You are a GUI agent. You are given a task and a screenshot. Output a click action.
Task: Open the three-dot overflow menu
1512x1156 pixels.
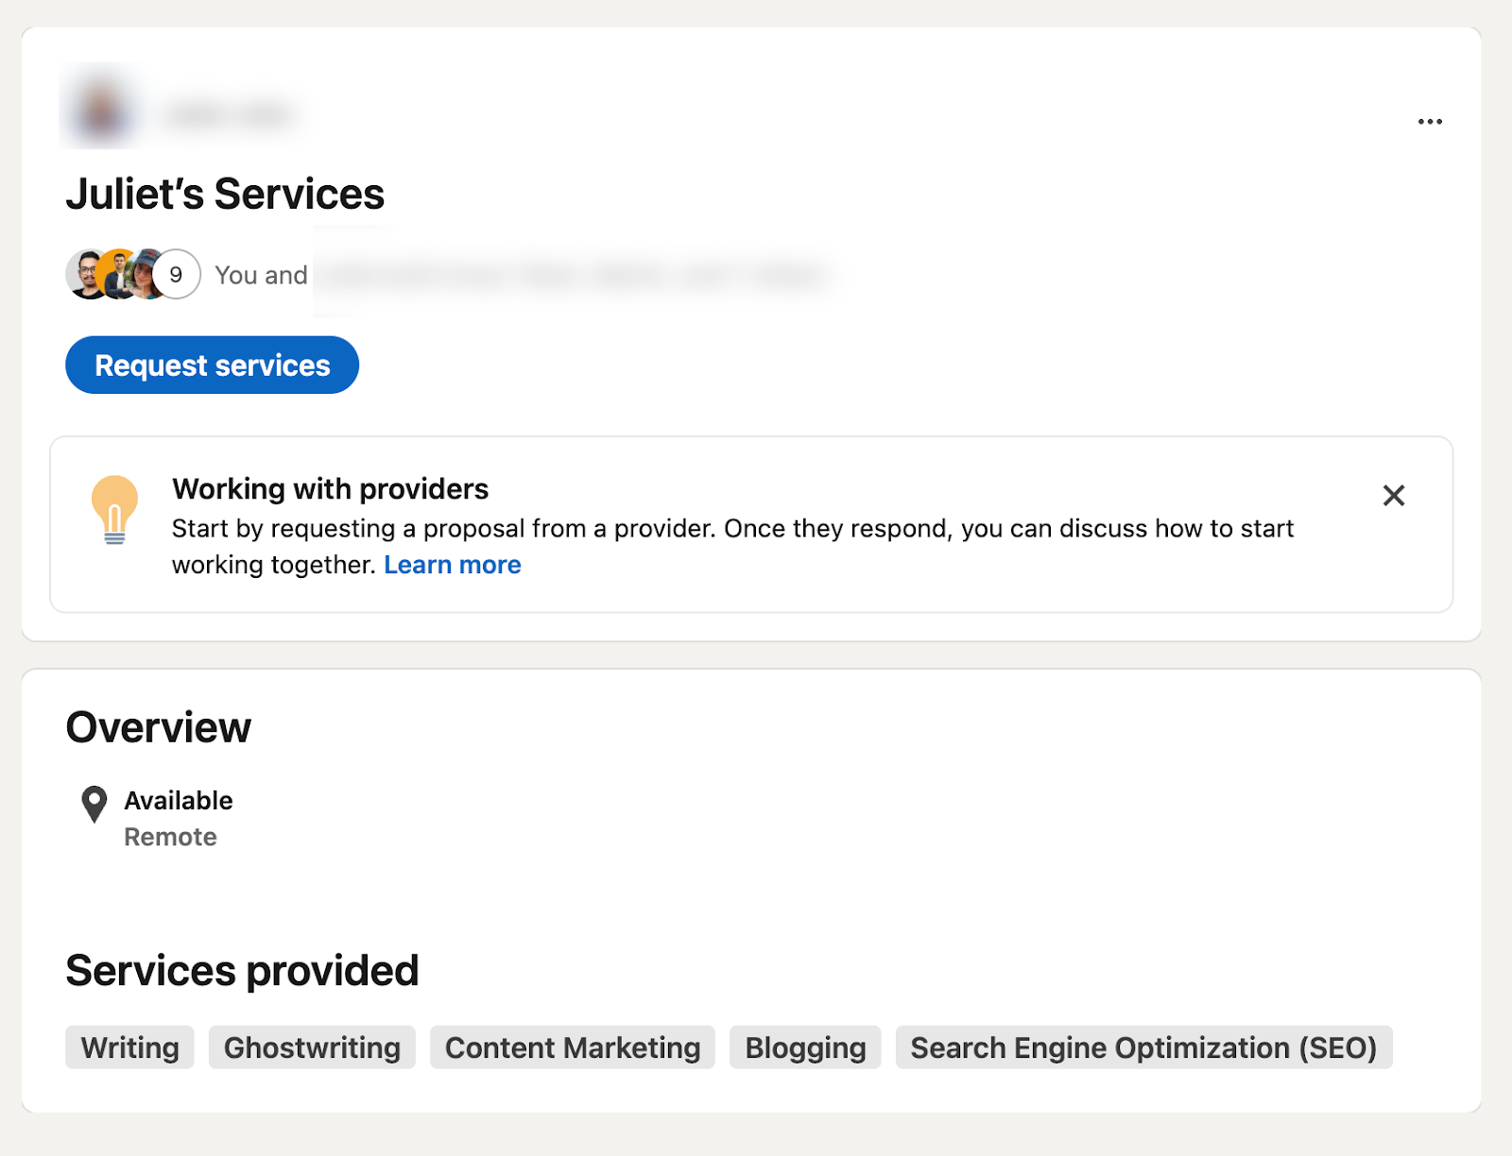[1430, 121]
